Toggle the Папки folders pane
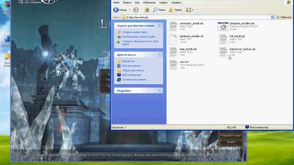 tap(175, 10)
